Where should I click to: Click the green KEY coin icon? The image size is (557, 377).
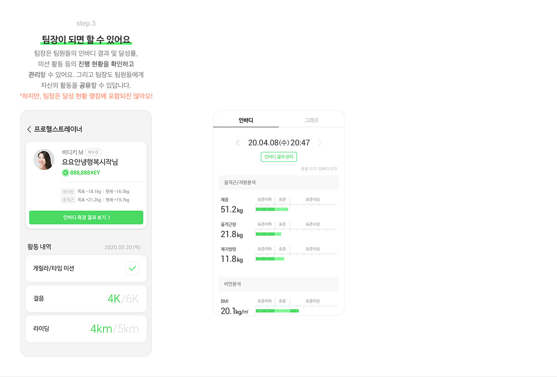[x=65, y=173]
